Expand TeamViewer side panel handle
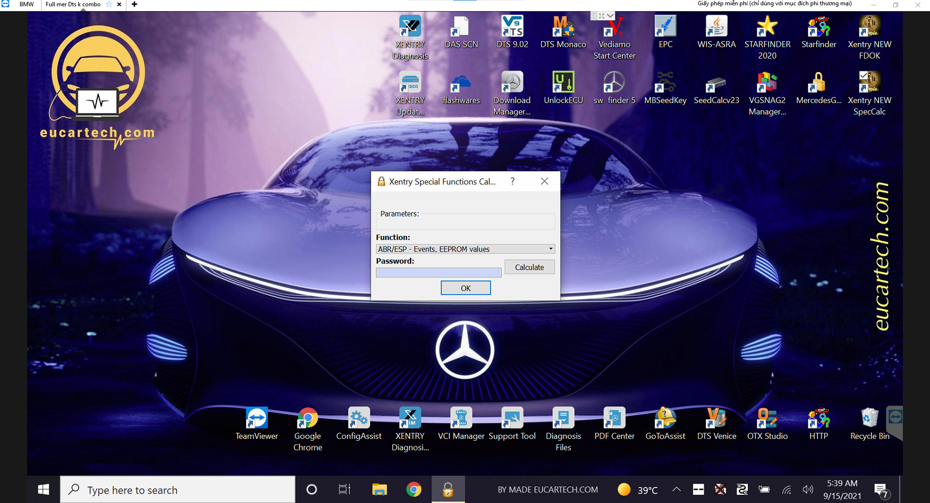Screen dimensions: 930x503 coord(895,422)
